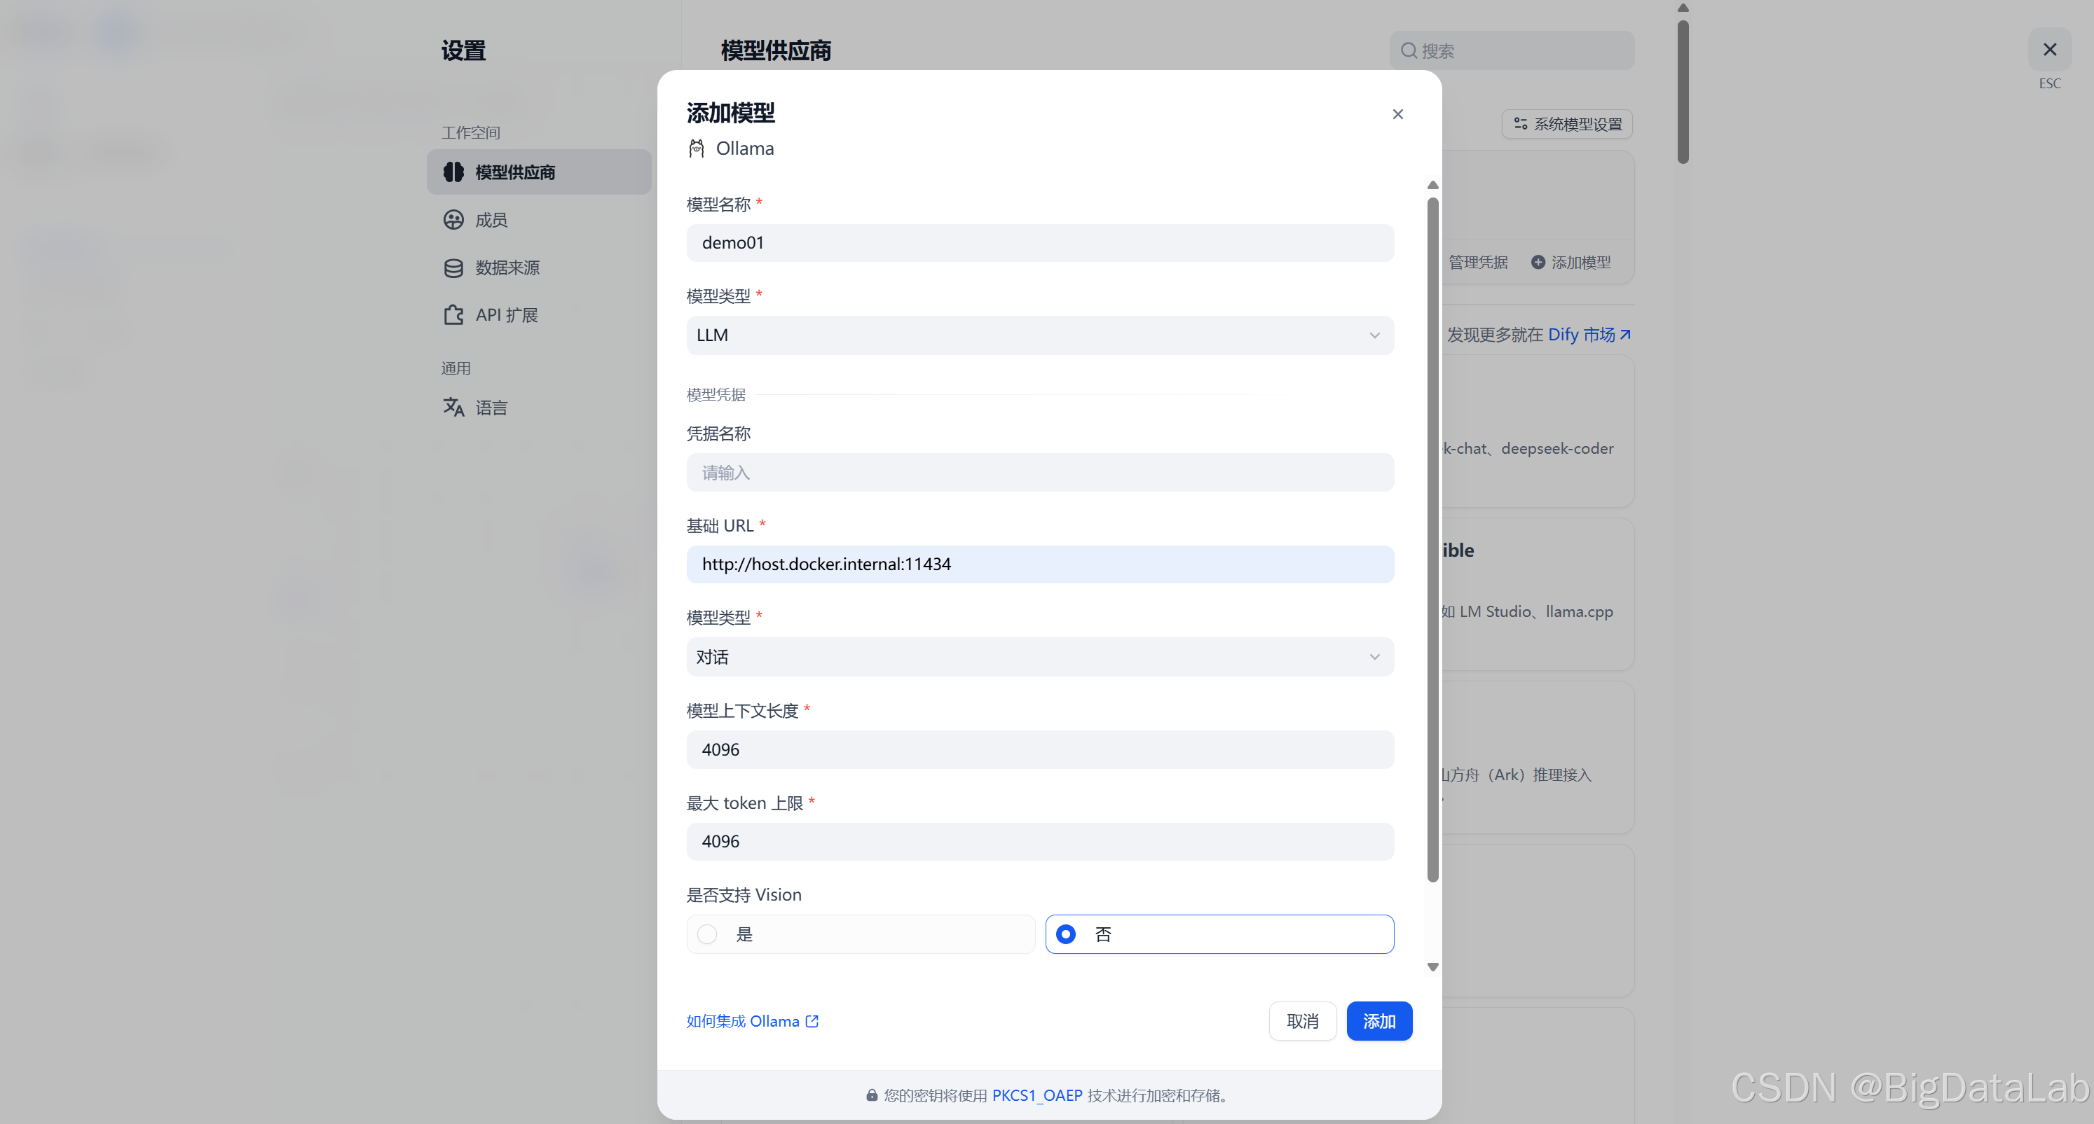Click the 凭据名称 input field
This screenshot has height=1124, width=2094.
click(x=1040, y=472)
